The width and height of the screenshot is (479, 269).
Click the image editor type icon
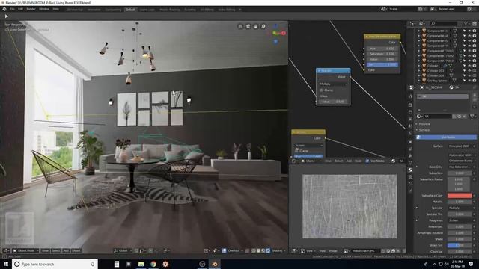pyautogui.click(x=294, y=251)
